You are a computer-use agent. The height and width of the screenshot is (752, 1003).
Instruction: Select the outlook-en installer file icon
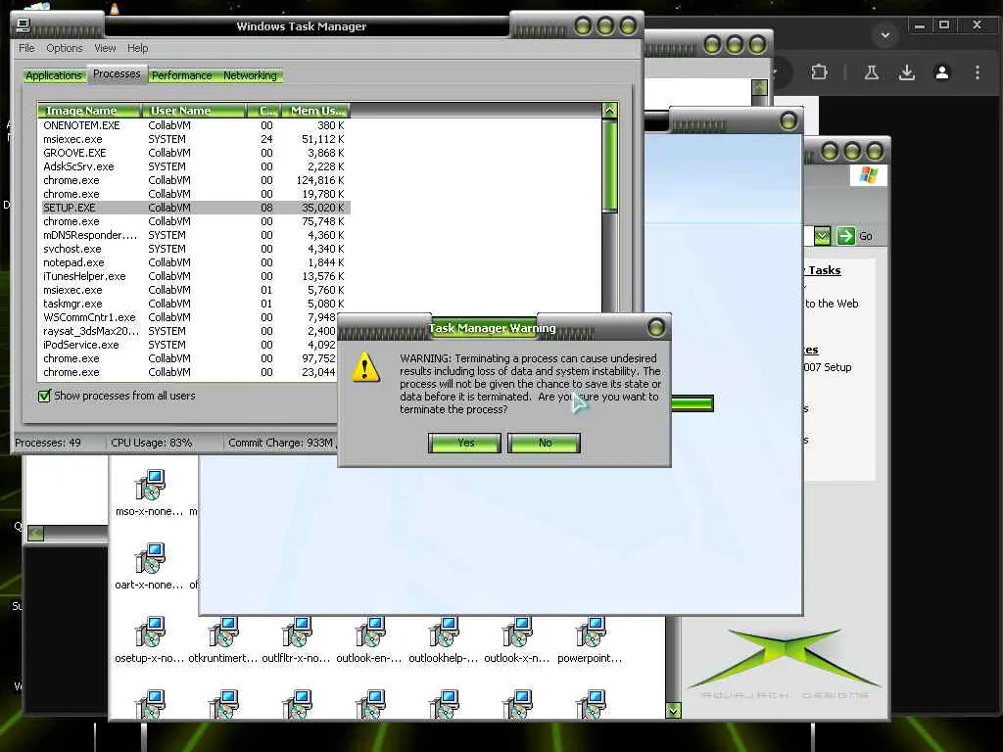[369, 639]
